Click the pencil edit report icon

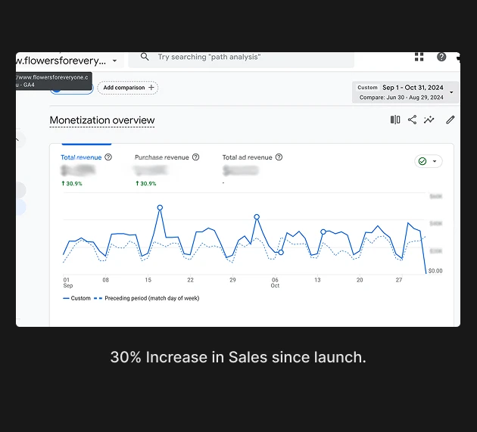click(450, 120)
